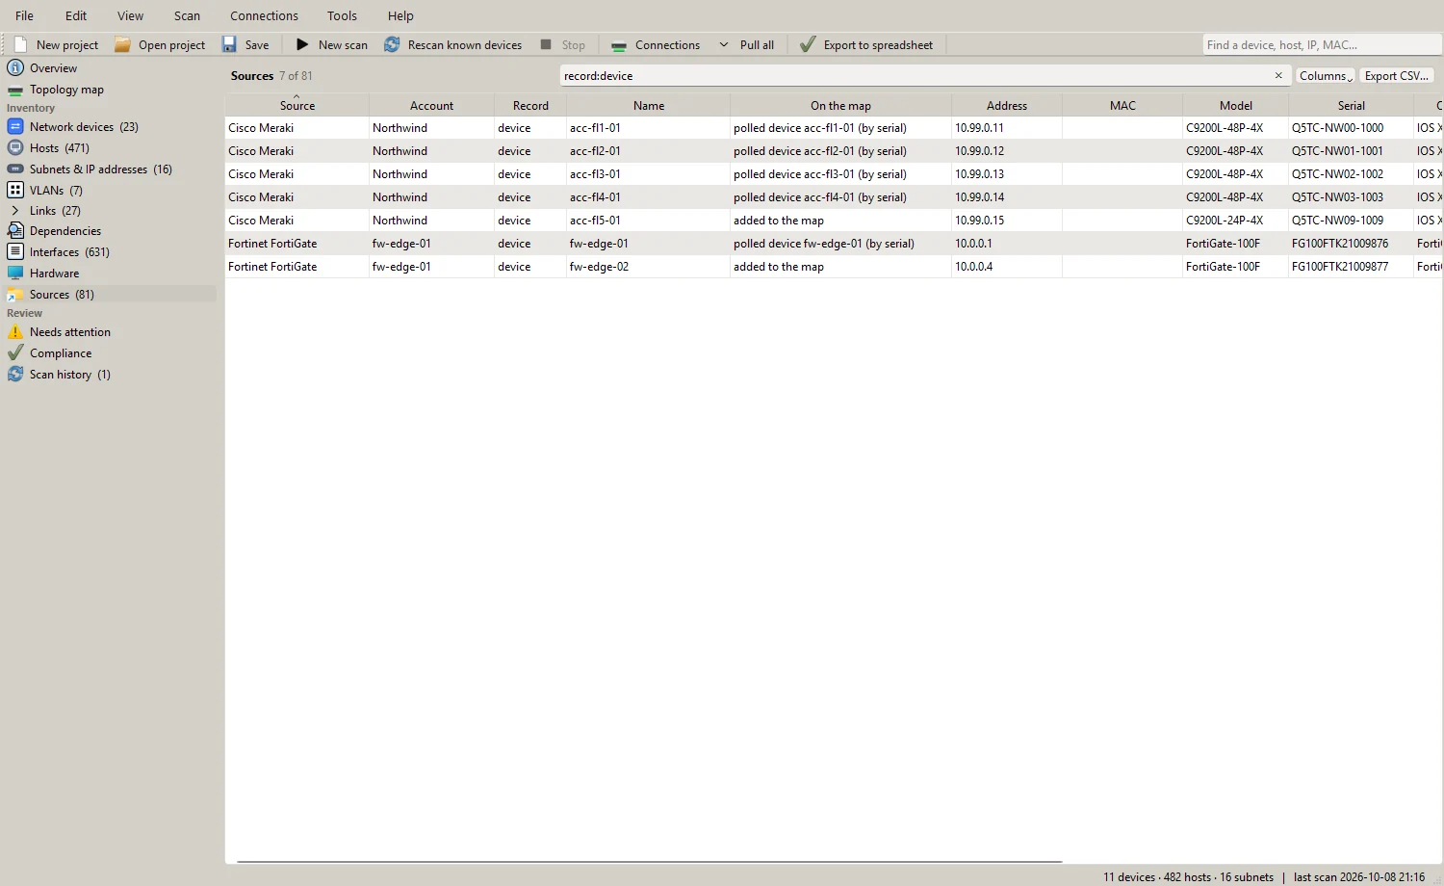Click the Needs attention warning icon
Image resolution: width=1444 pixels, height=886 pixels.
click(15, 331)
